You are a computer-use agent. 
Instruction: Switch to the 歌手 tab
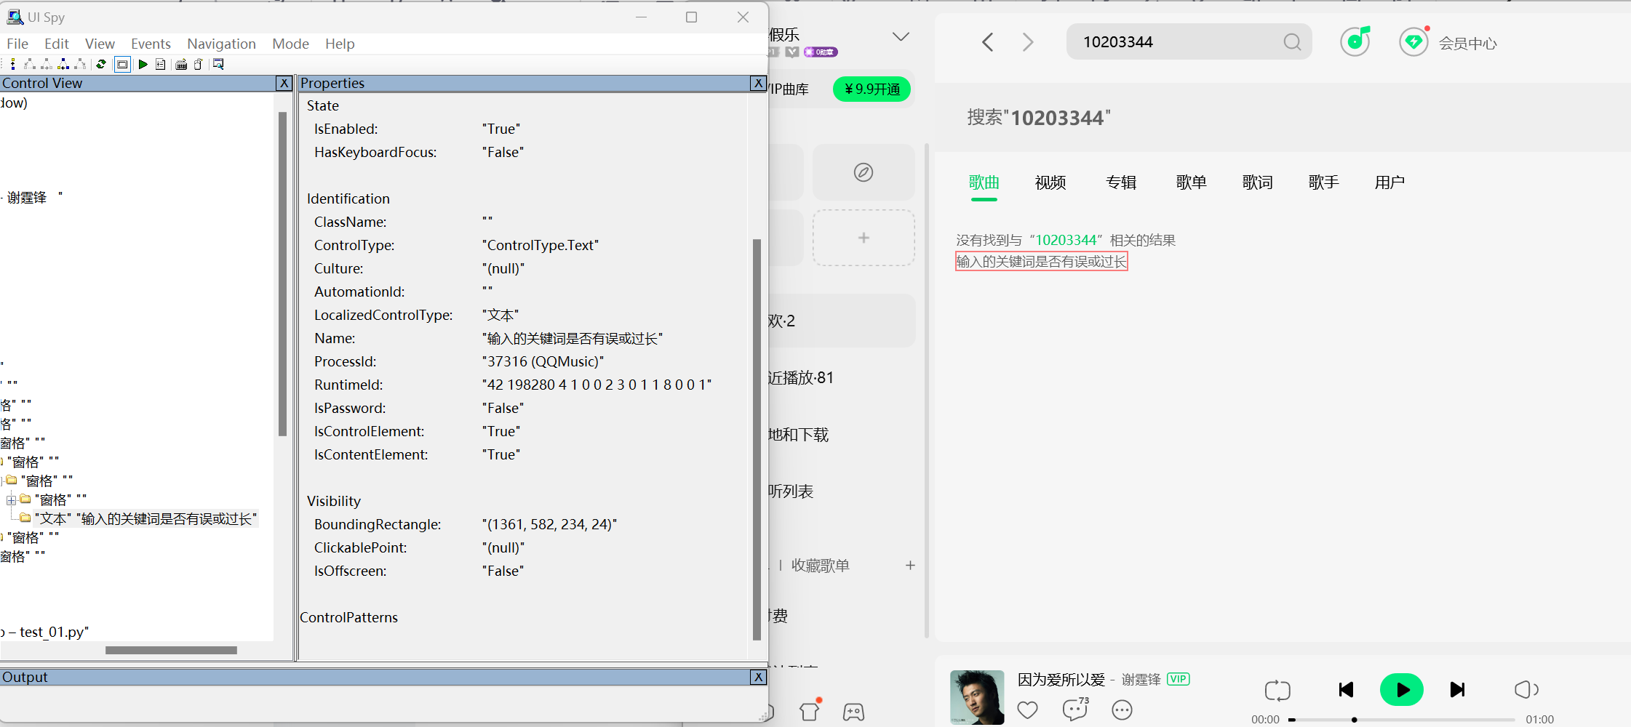pyautogui.click(x=1324, y=182)
